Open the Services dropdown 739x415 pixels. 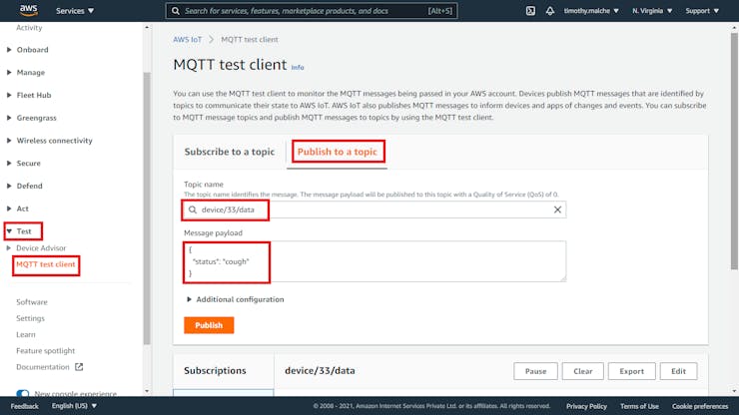tap(75, 11)
